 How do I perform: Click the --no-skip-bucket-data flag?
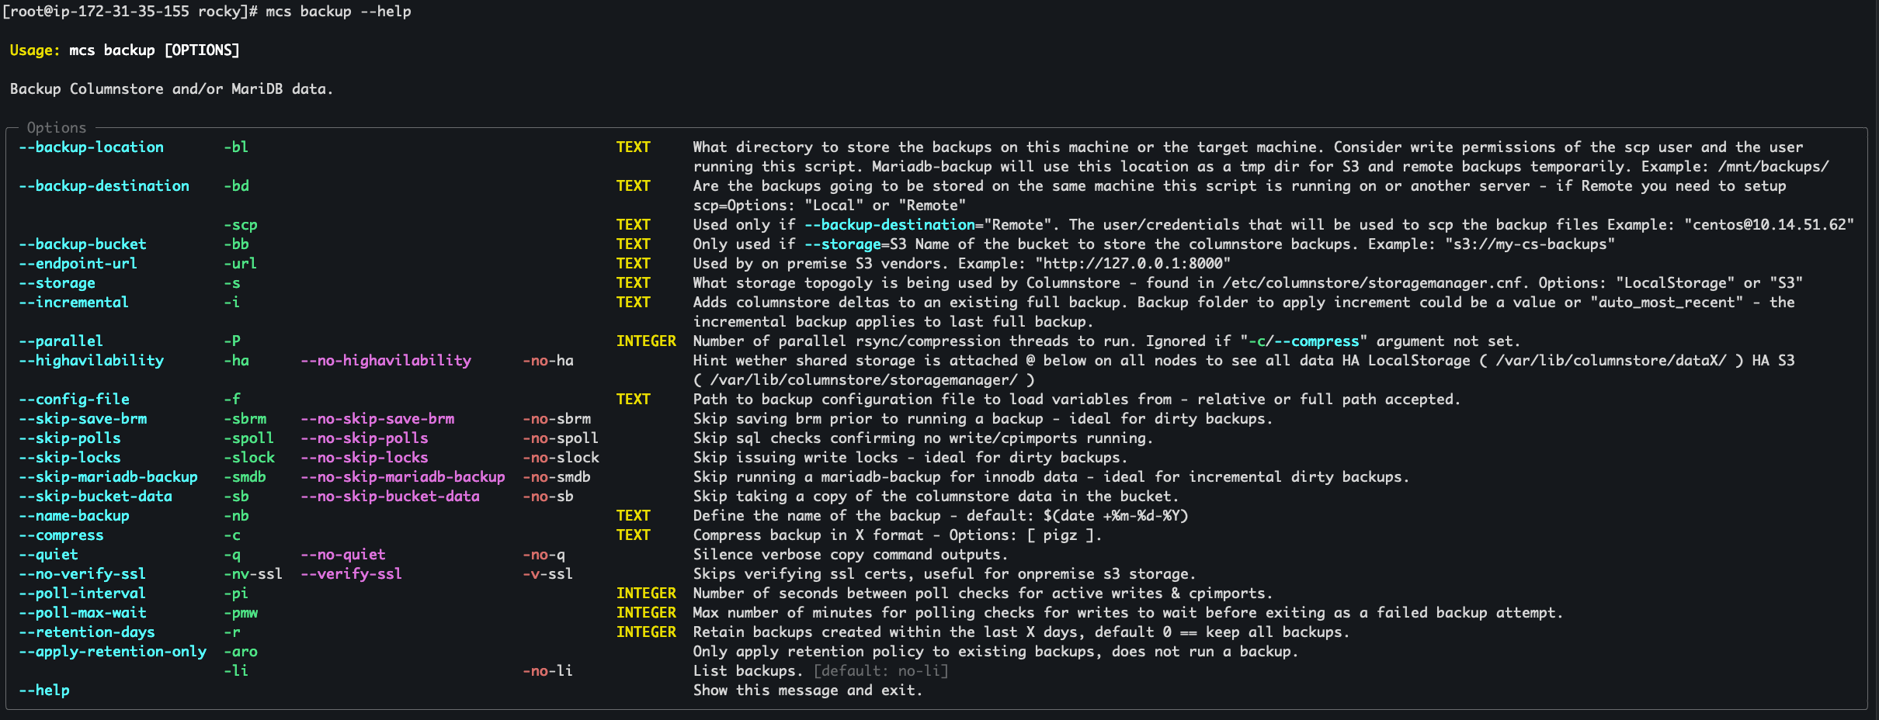[390, 497]
